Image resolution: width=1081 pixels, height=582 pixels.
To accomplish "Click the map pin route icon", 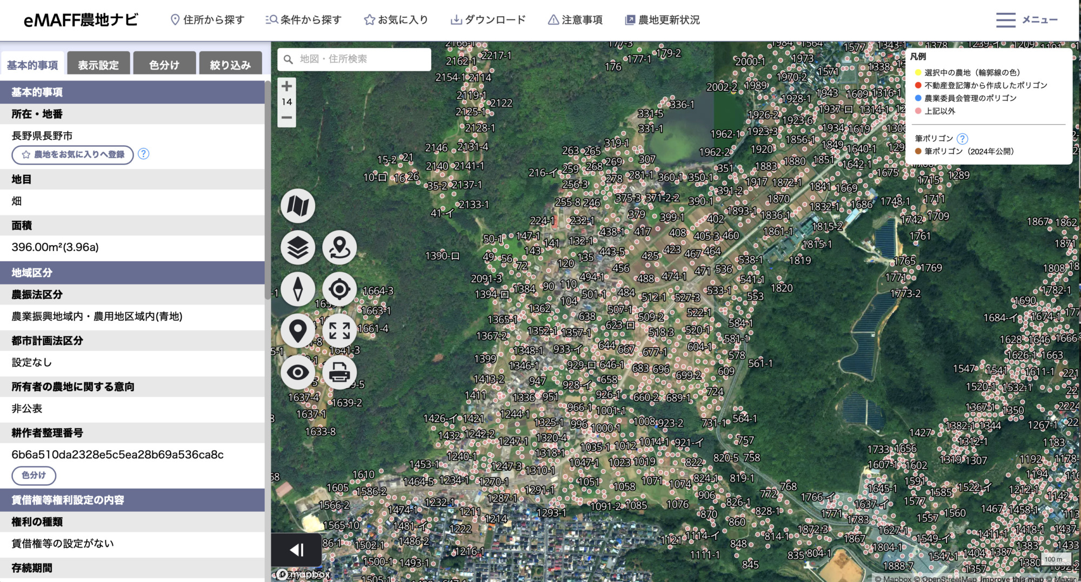I will point(339,248).
